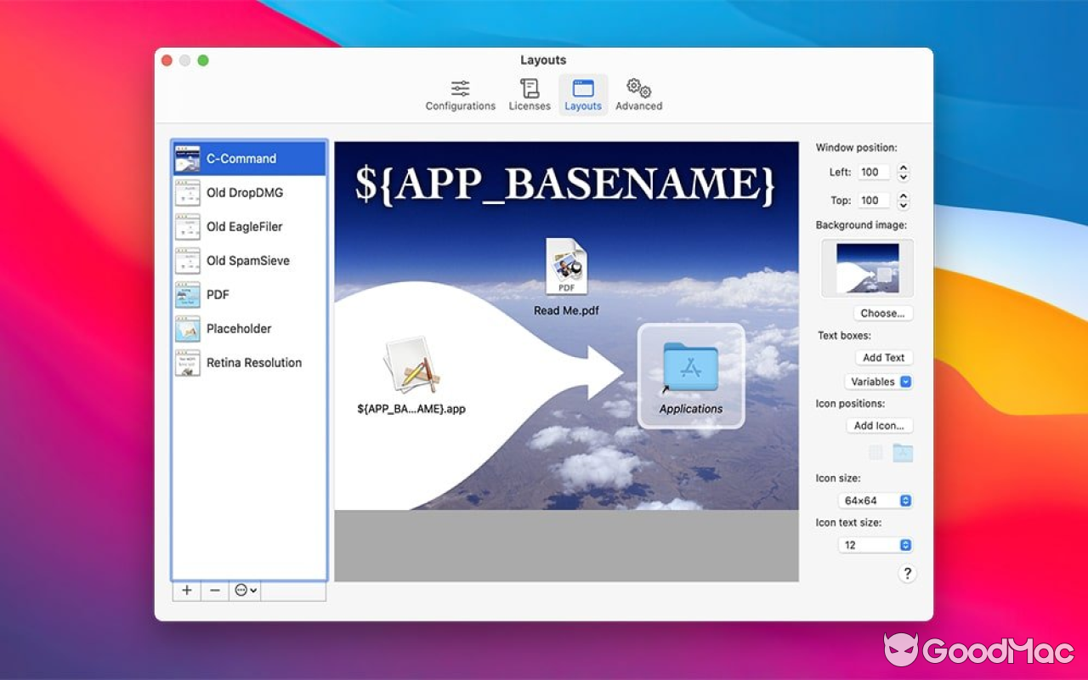Click the Read Me.pdf file icon

pos(566,267)
